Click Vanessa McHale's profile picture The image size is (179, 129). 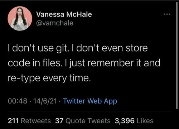(x=20, y=19)
